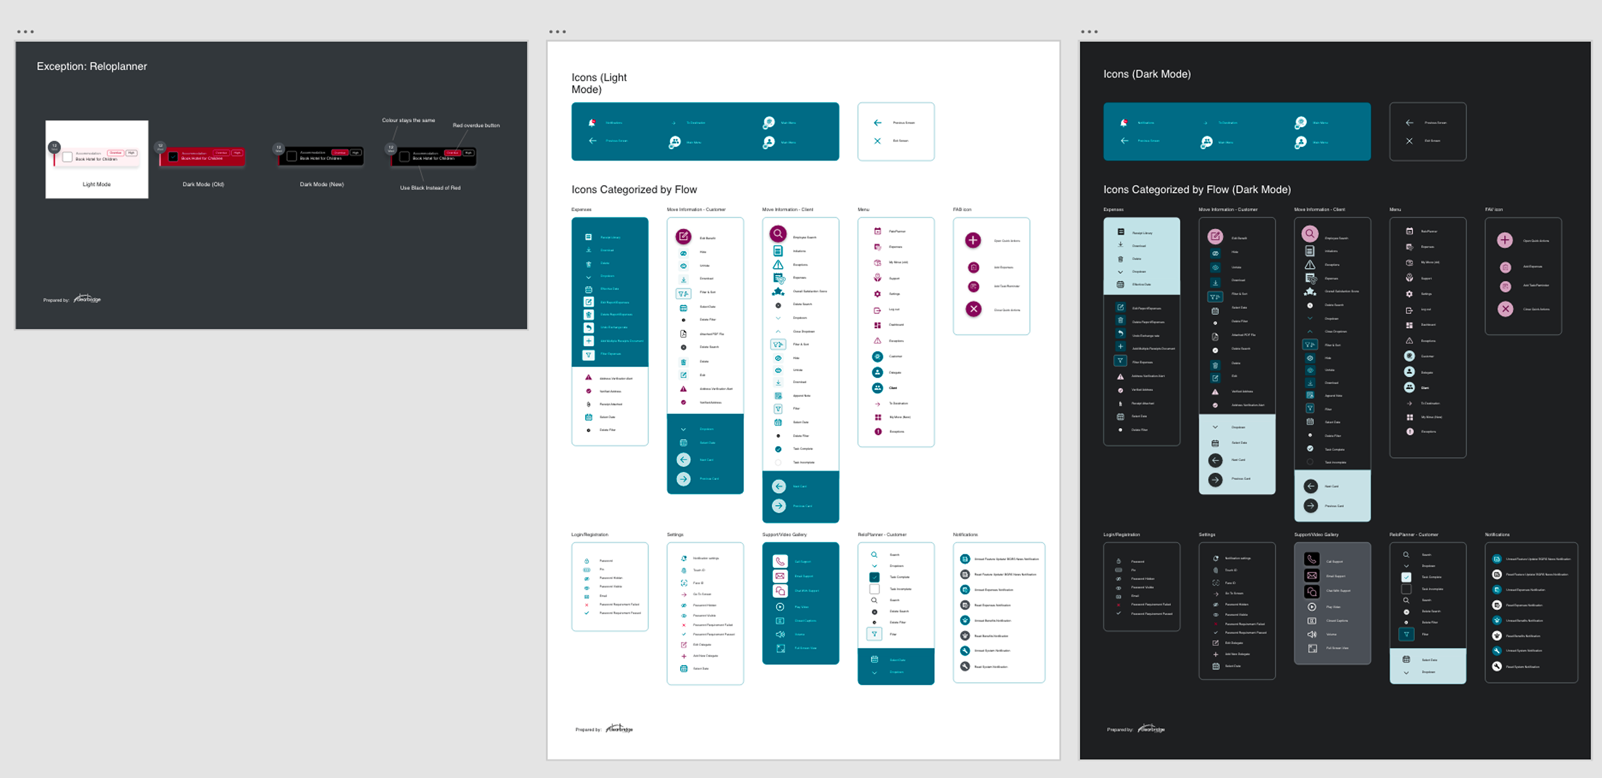Screen dimensions: 1602x778
Task: Select the pink Close Quick Actions icon in dark mode
Action: (1505, 309)
